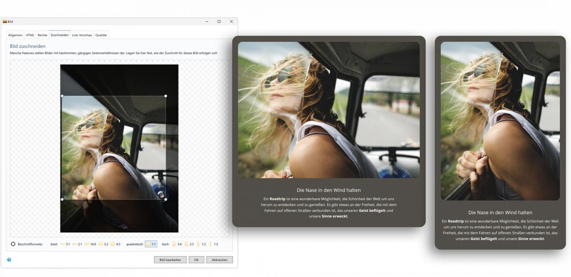
Task: Confirm the dialog with OK
Action: 196,260
